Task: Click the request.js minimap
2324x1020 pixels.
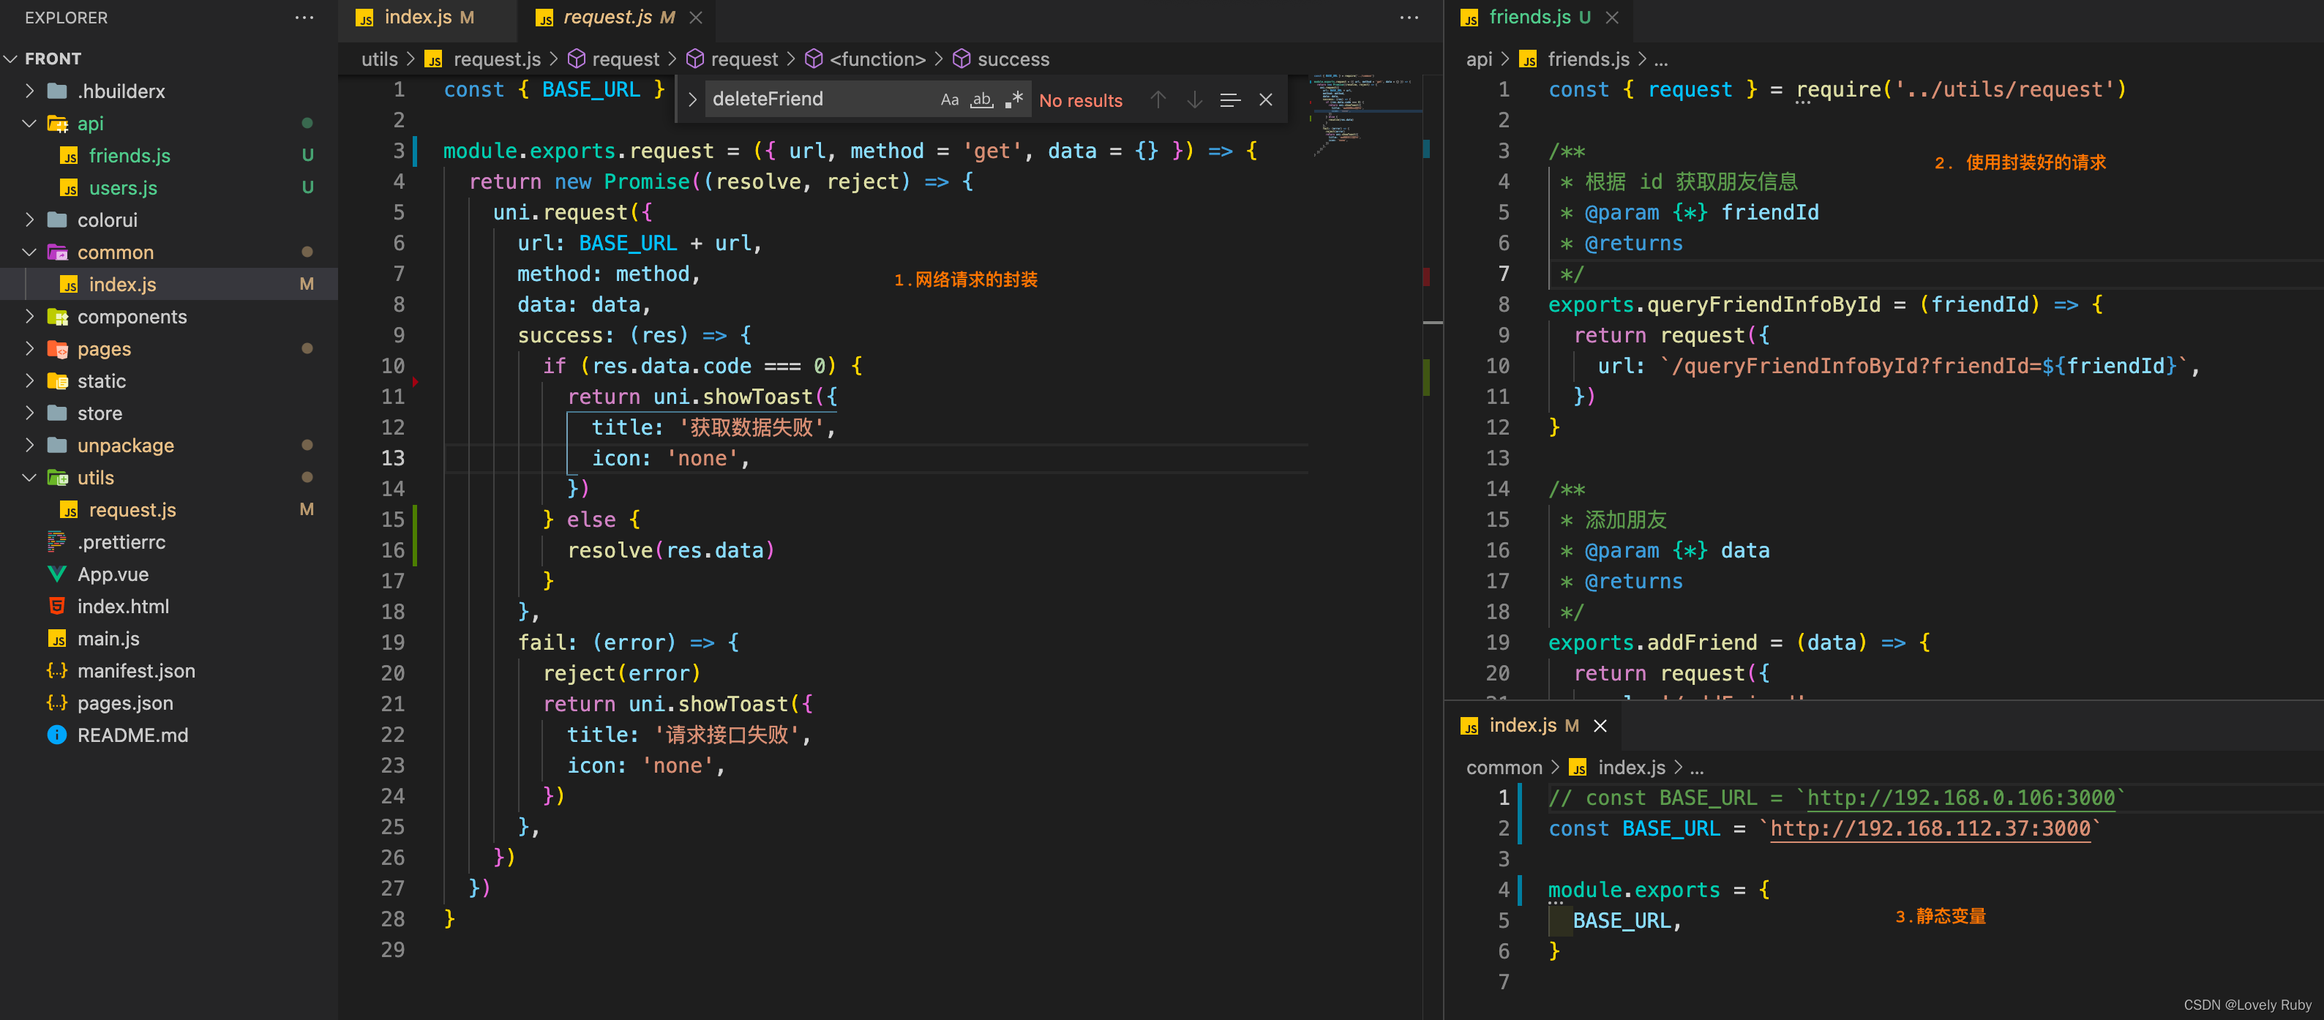Action: click(x=1364, y=116)
